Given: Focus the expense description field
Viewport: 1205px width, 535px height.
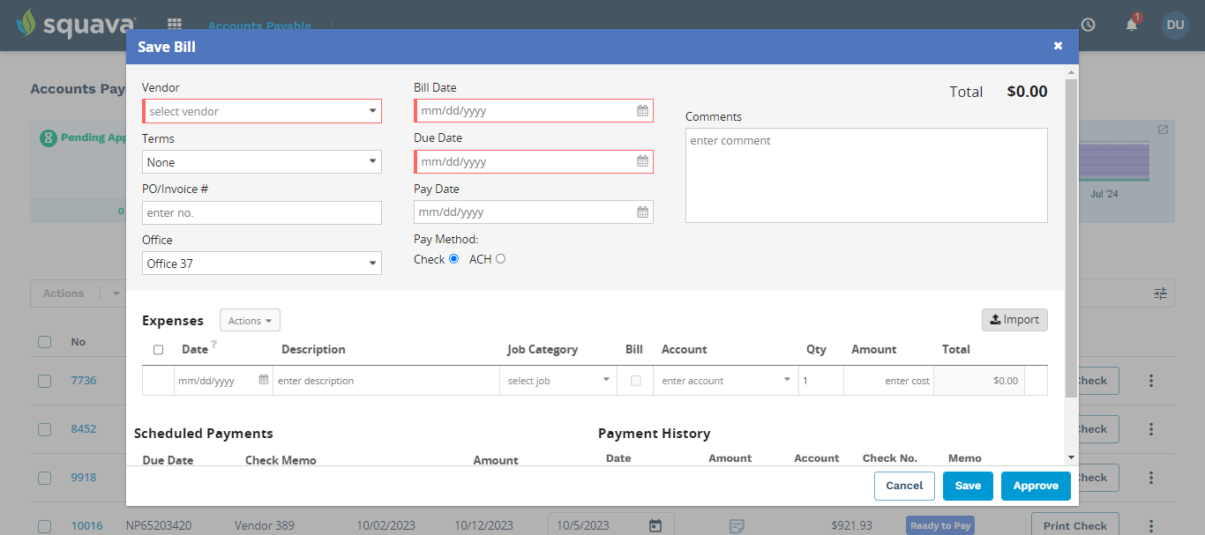Looking at the screenshot, I should [x=386, y=381].
